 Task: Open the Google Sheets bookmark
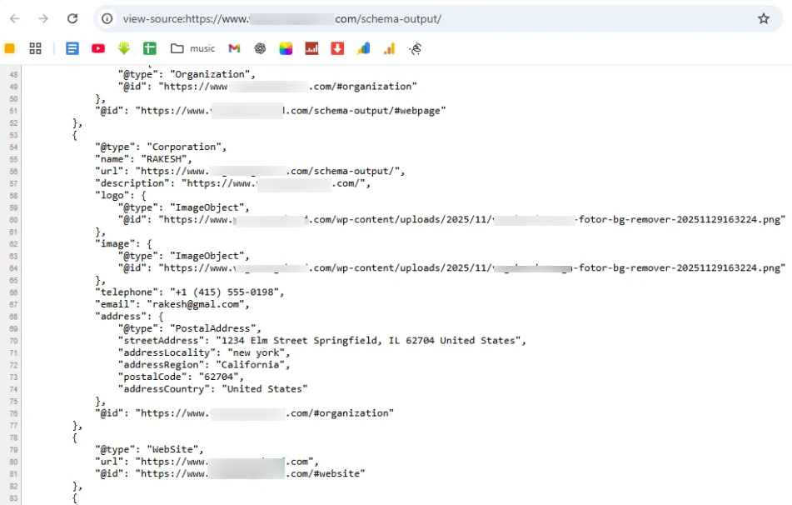pyautogui.click(x=150, y=48)
